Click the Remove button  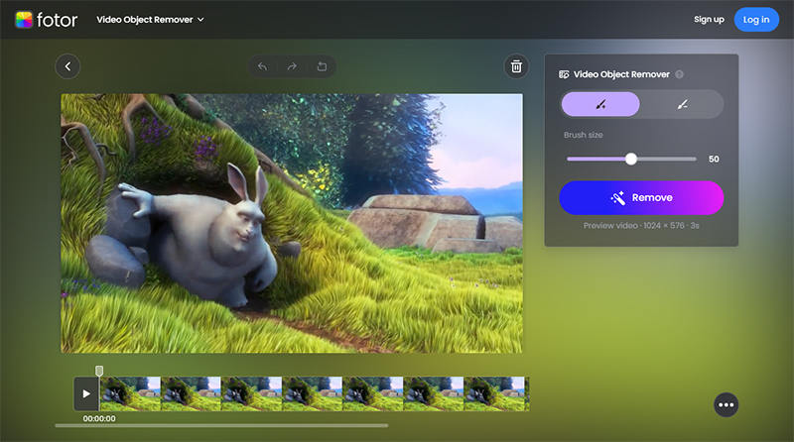(641, 198)
